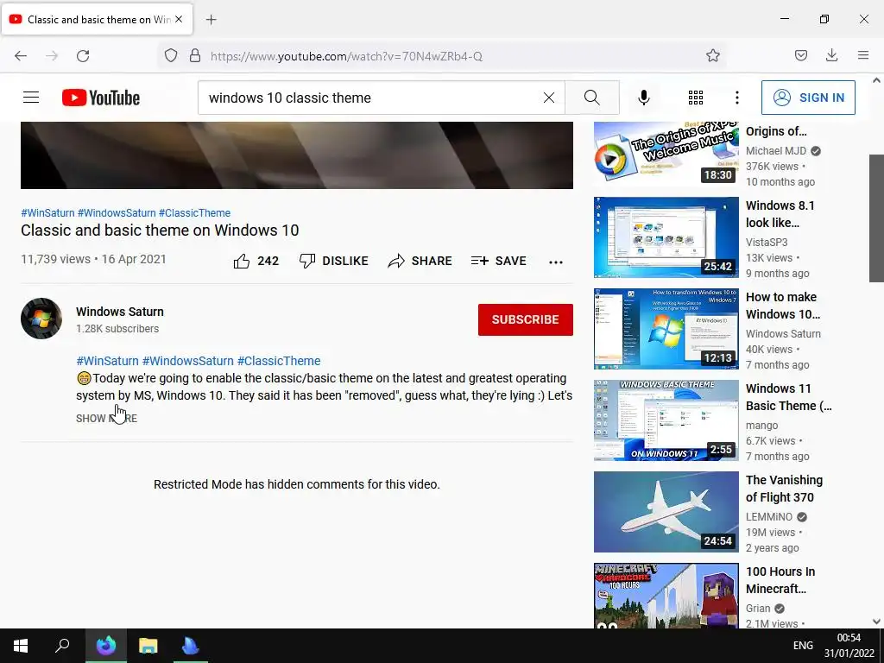Open the YouTube guide hamburger menu

coord(31,98)
